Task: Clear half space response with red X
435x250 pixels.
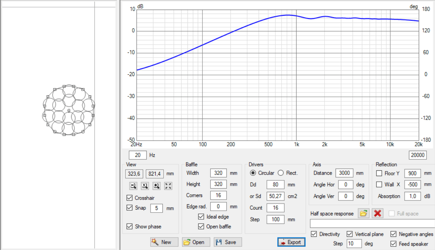Action: coord(377,214)
